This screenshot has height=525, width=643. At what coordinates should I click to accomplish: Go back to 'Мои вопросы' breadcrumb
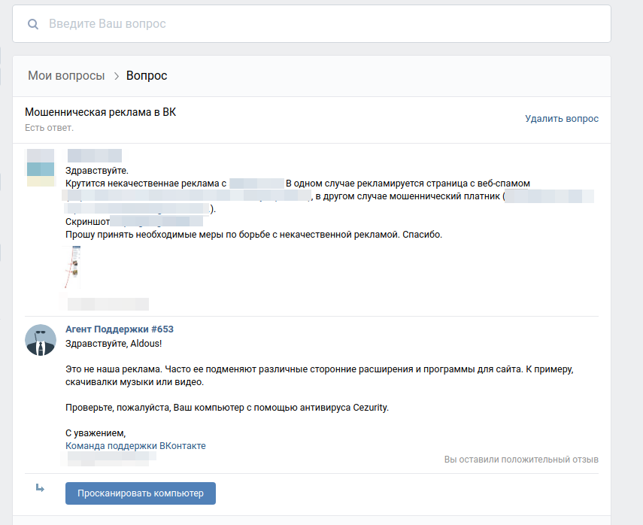[x=65, y=76]
